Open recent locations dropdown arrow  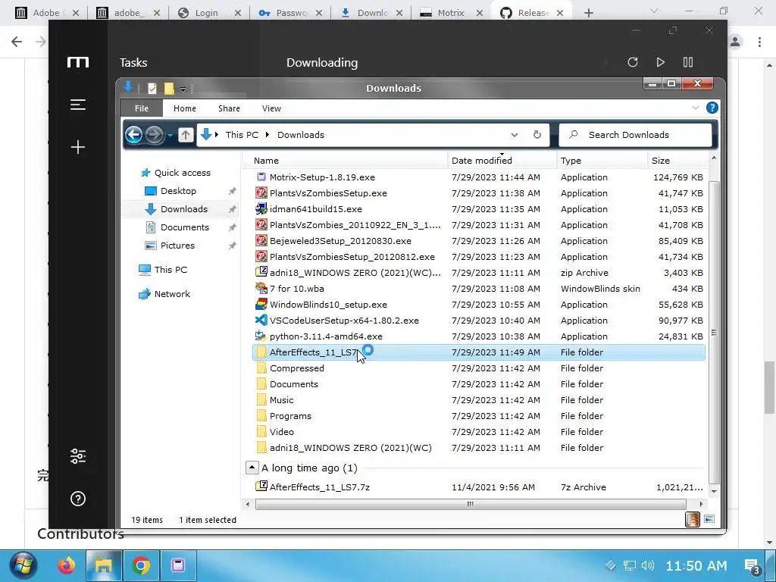point(170,135)
